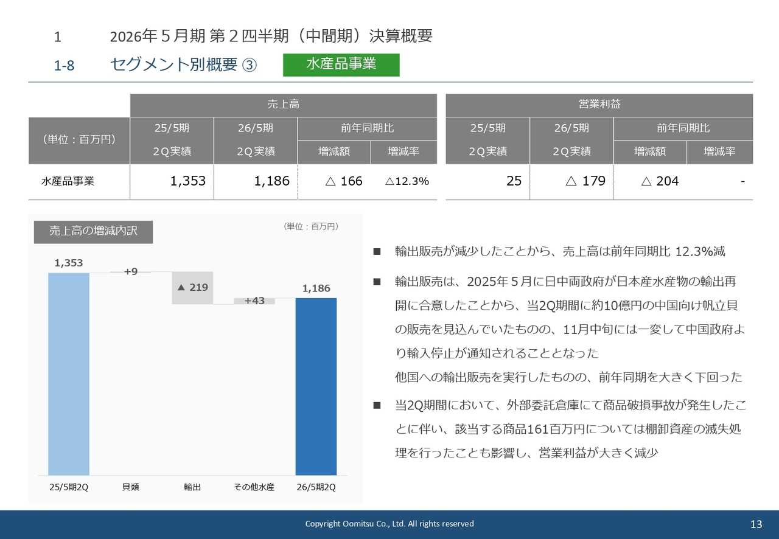This screenshot has height=539, width=779.
Task: Click the dark blue 26/5期2Q bar
Action: [x=316, y=386]
